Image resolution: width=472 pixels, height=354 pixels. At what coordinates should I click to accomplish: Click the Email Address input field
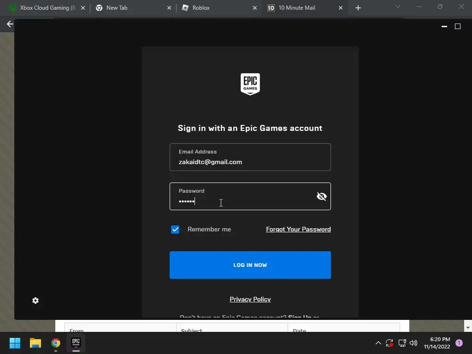(x=250, y=157)
